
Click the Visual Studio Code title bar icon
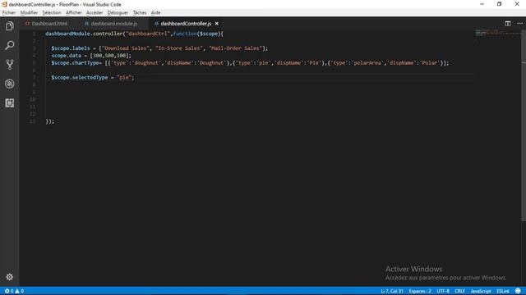click(x=4, y=4)
